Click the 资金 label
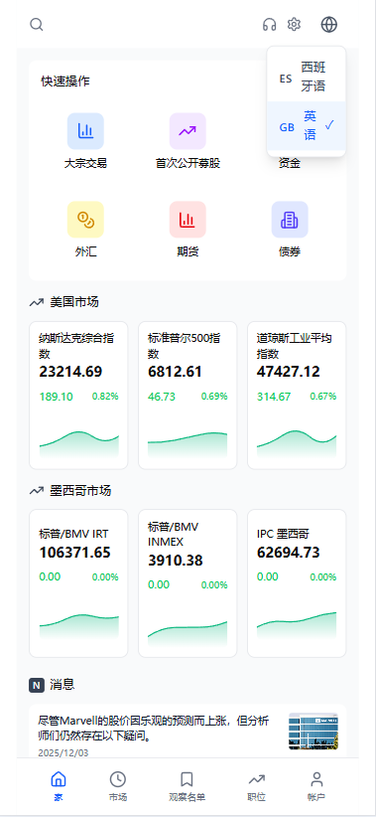 pyautogui.click(x=290, y=164)
